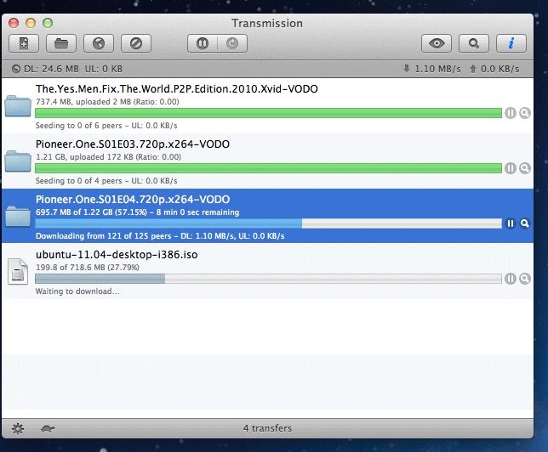Open torrent from web address globe icon
This screenshot has width=548, height=452.
100,43
